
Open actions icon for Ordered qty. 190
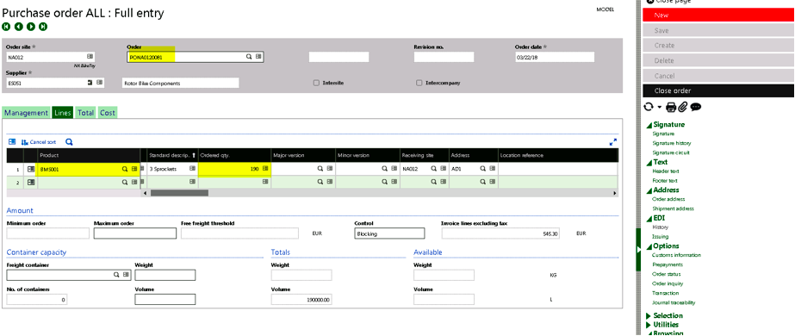(x=265, y=169)
